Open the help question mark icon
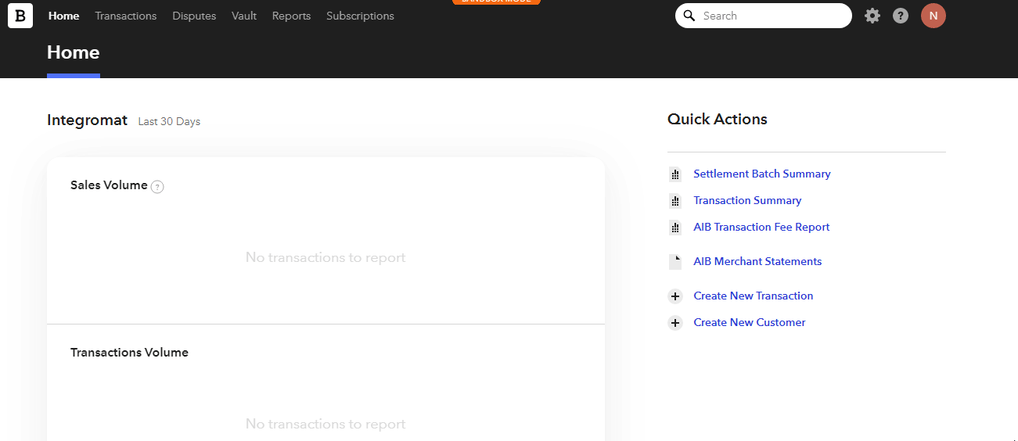Screen dimensions: 1018x441 [x=901, y=16]
